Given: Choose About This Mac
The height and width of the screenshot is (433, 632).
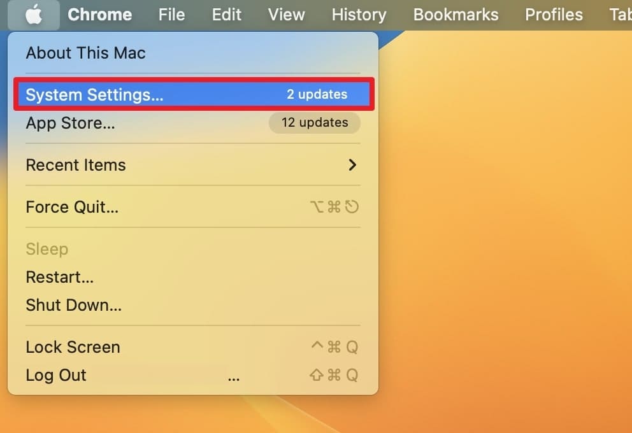Looking at the screenshot, I should (192, 53).
